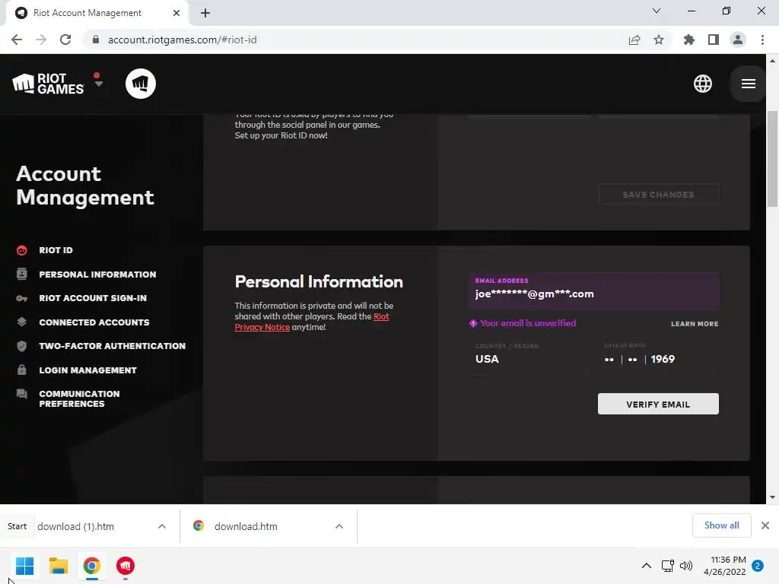Open a new browser tab

[x=205, y=13]
